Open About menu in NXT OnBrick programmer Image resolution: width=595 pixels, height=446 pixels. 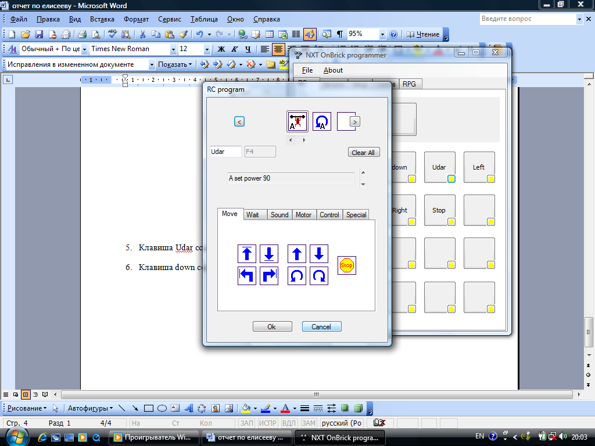click(333, 70)
